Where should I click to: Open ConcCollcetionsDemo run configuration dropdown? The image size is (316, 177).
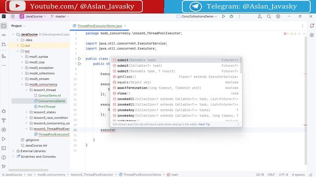tap(197, 16)
